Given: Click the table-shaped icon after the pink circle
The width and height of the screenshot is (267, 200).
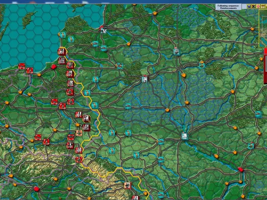Looking at the screenshot, I should (263, 7).
